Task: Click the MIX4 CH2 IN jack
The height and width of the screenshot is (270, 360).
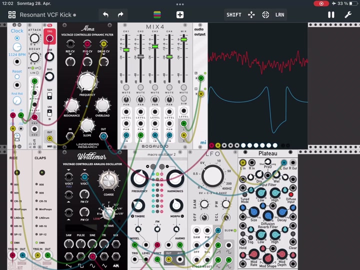Action: (x=140, y=135)
